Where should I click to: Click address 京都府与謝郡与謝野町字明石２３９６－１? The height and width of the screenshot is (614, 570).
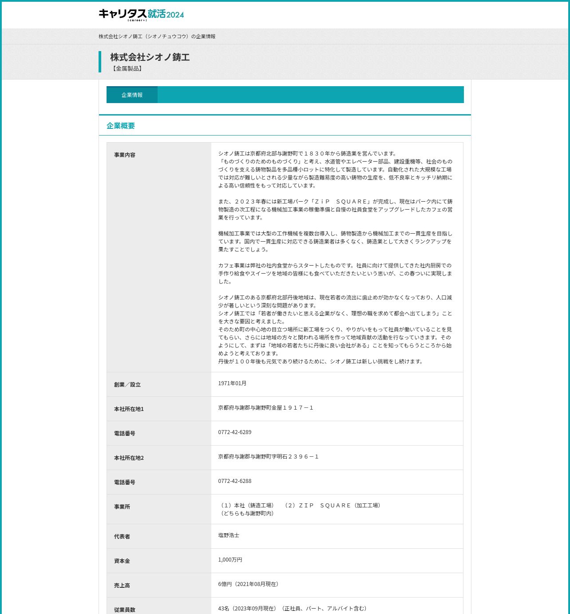(x=269, y=457)
